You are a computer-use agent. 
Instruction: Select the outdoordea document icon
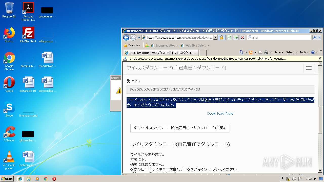47,84
